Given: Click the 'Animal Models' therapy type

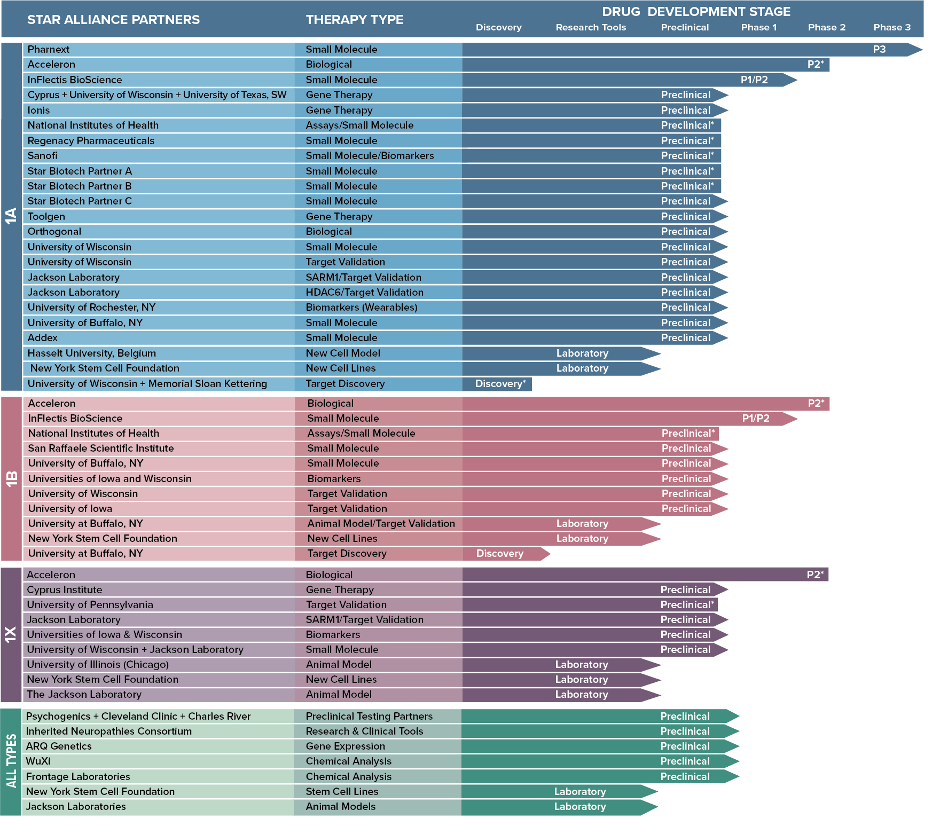Looking at the screenshot, I should [x=341, y=807].
